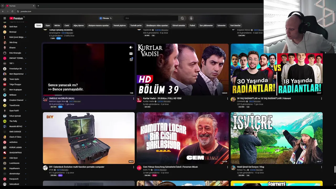Open more options for Heidi İsviçre vlog
336x189 pixels.
[x=321, y=167]
